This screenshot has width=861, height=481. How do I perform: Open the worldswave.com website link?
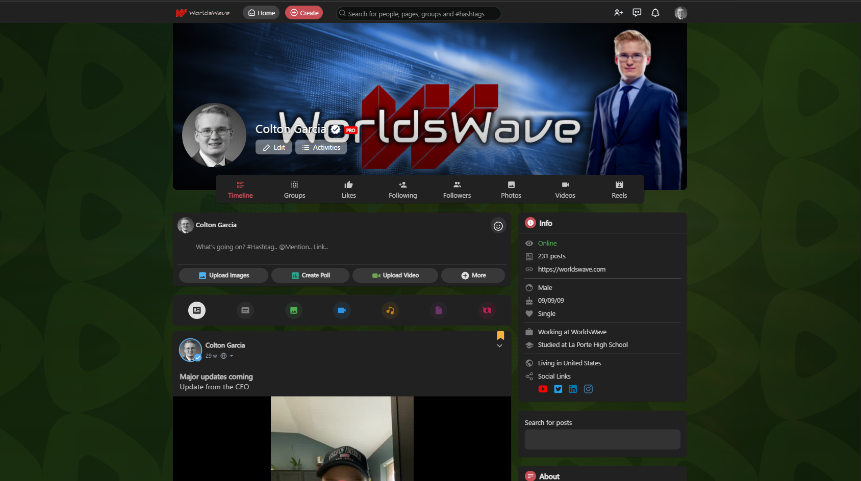571,270
